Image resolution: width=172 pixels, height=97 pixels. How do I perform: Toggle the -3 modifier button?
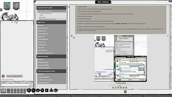coord(18,92)
